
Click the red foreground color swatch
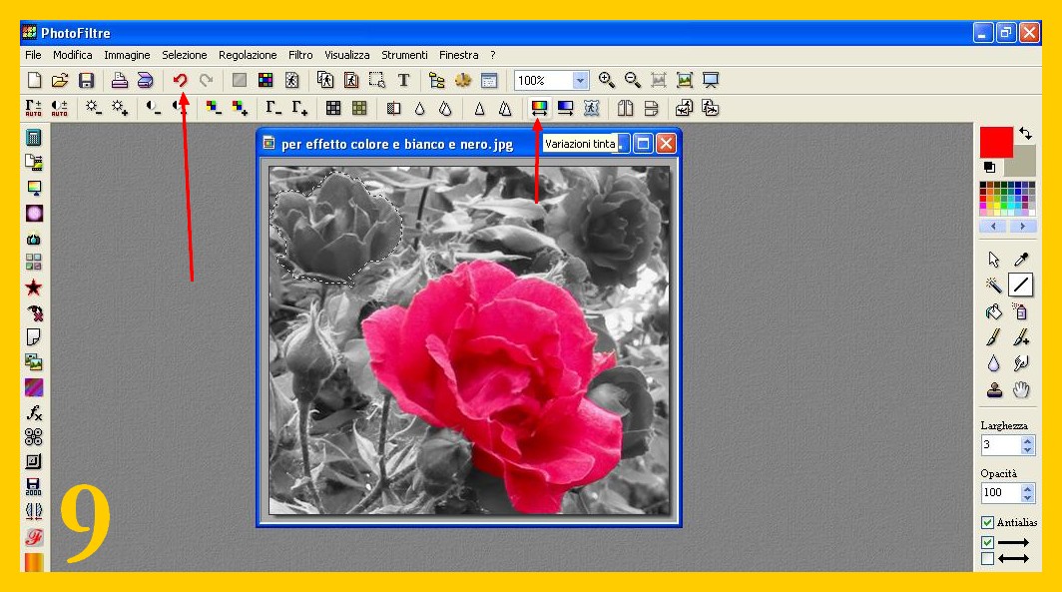pyautogui.click(x=995, y=142)
